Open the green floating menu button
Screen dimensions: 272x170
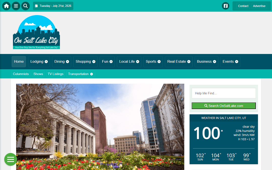point(11,159)
